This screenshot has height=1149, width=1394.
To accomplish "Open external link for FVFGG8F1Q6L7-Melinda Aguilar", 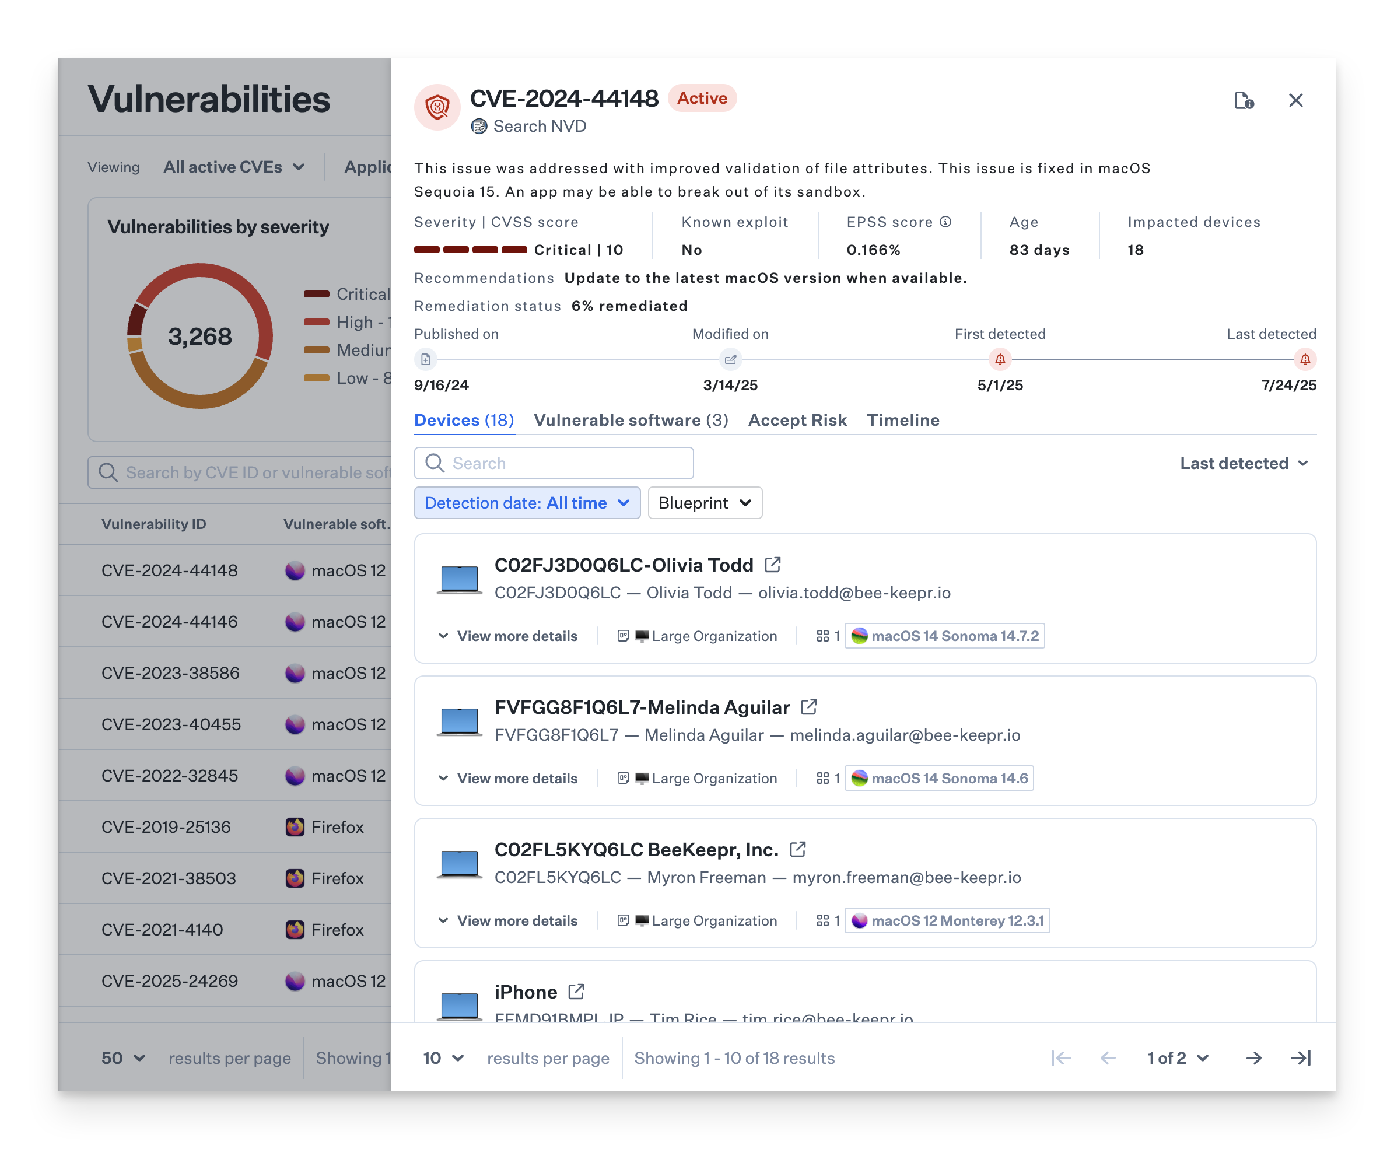I will tap(808, 707).
